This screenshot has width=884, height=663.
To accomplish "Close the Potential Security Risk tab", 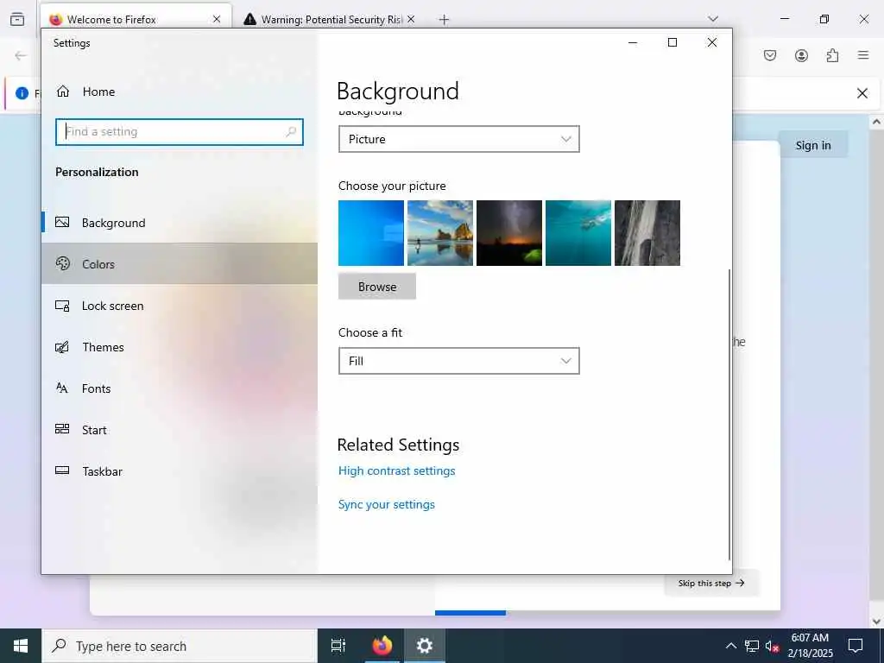I will (411, 19).
